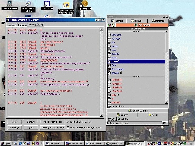The height and width of the screenshot is (146, 195).
Task: Click down arrow of history scrollbar
Action: coord(101,115)
